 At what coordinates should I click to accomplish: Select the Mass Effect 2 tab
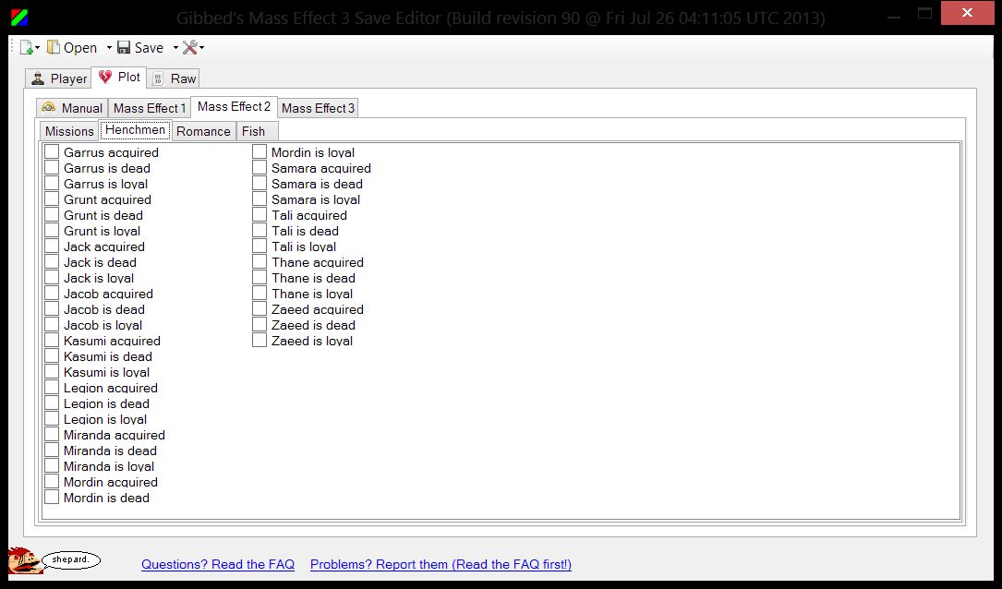click(x=234, y=107)
